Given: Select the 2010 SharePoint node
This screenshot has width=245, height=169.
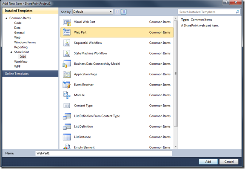Looking at the screenshot, I should point(23,57).
